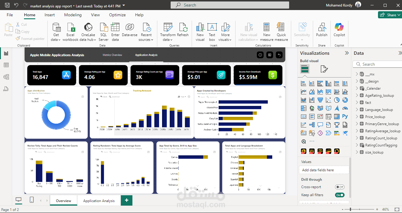Click the Data pane Search field

377,64
